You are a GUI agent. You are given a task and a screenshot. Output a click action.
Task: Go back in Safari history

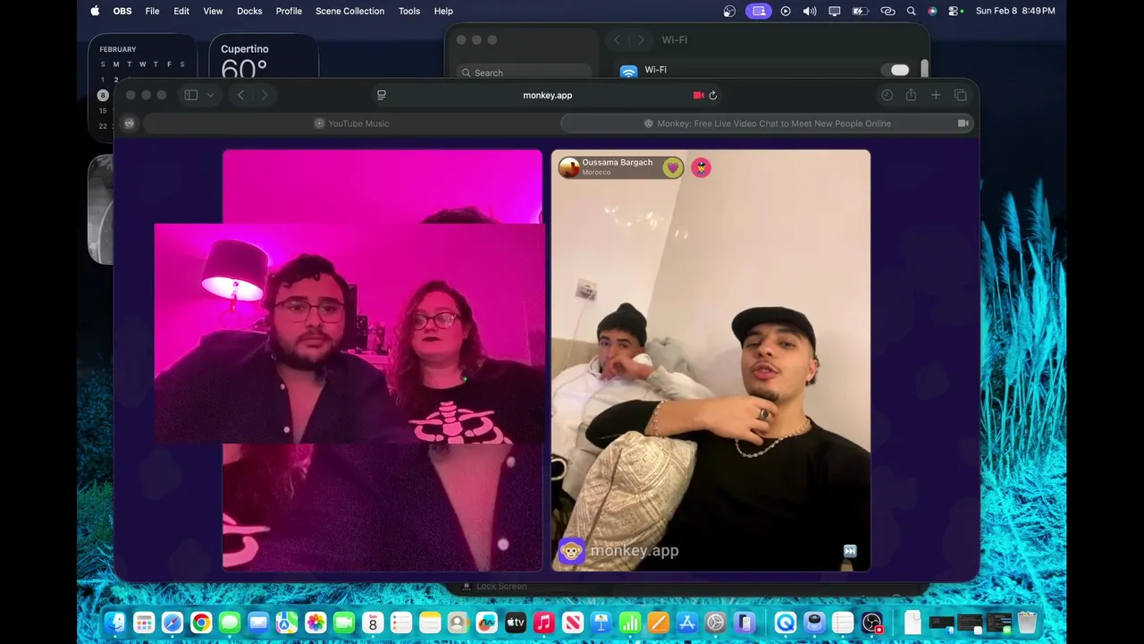coord(240,95)
